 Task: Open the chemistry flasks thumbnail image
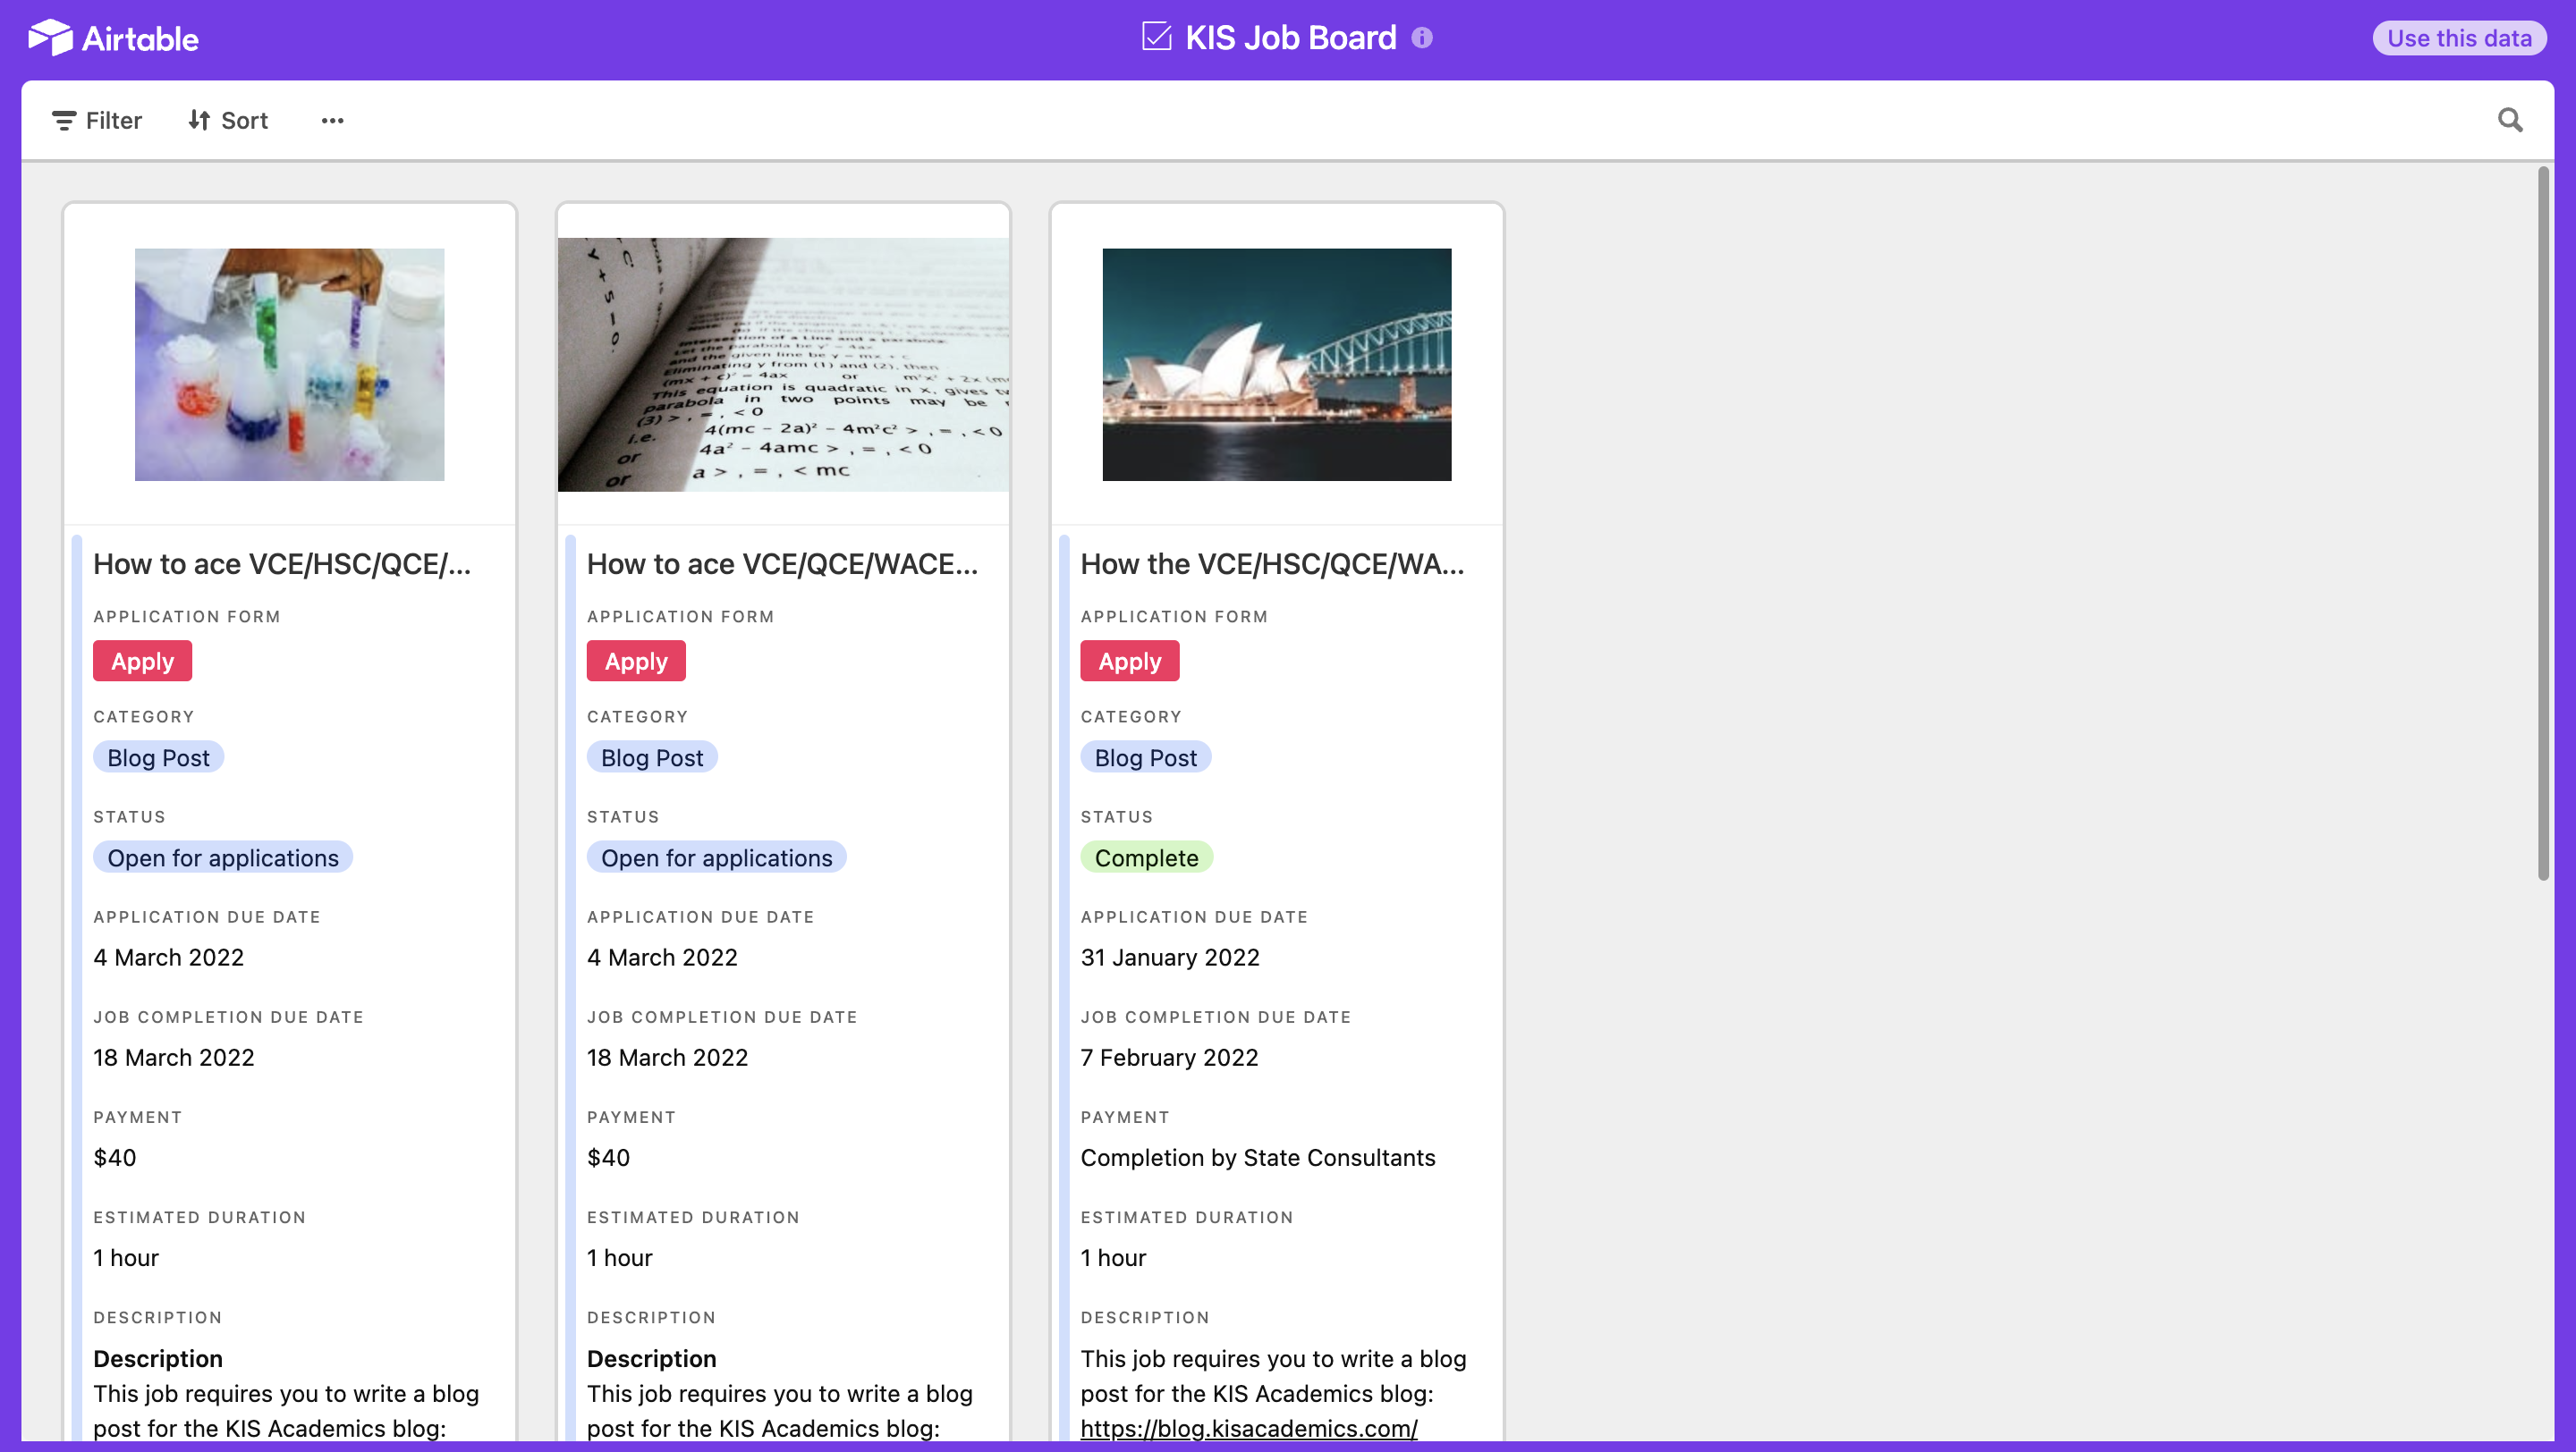coord(289,364)
